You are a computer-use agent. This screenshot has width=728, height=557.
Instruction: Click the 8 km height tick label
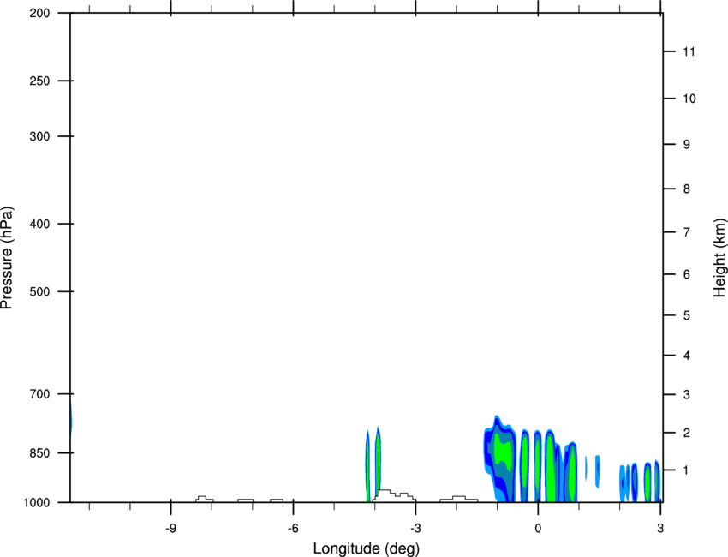tap(686, 189)
